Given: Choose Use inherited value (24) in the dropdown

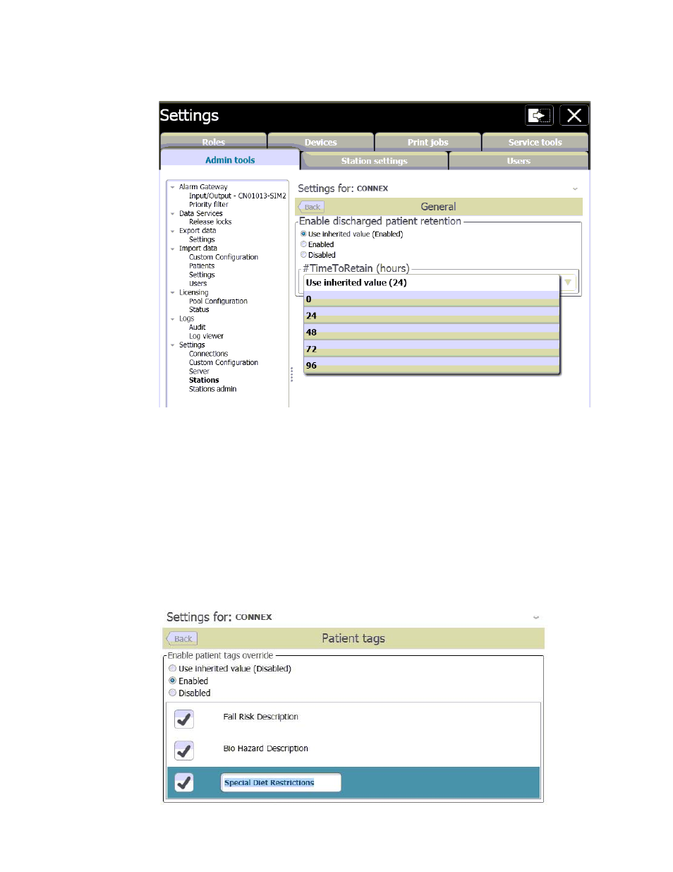Looking at the screenshot, I should (431, 282).
